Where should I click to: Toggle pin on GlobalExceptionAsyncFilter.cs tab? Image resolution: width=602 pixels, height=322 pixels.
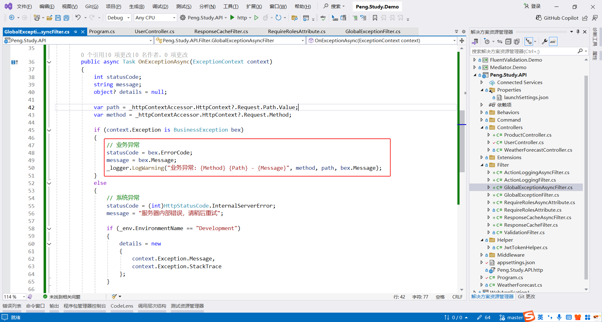pos(76,32)
